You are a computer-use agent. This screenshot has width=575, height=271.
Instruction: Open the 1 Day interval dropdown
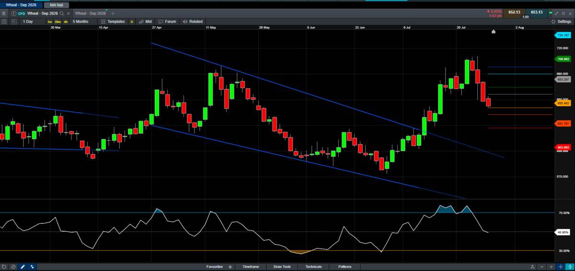click(28, 22)
